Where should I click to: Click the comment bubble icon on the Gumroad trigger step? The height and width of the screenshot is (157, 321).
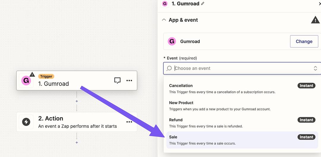point(117,81)
